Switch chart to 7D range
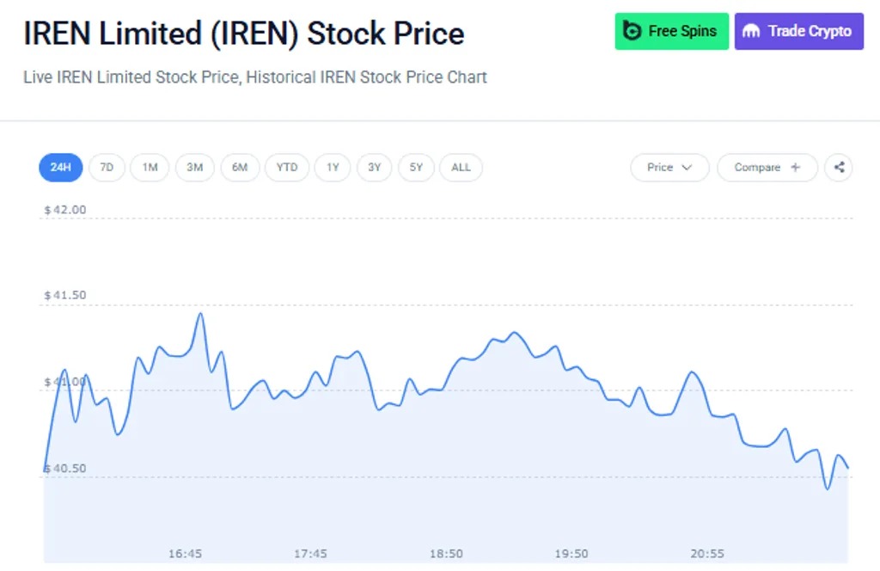The image size is (880, 571). pos(107,168)
